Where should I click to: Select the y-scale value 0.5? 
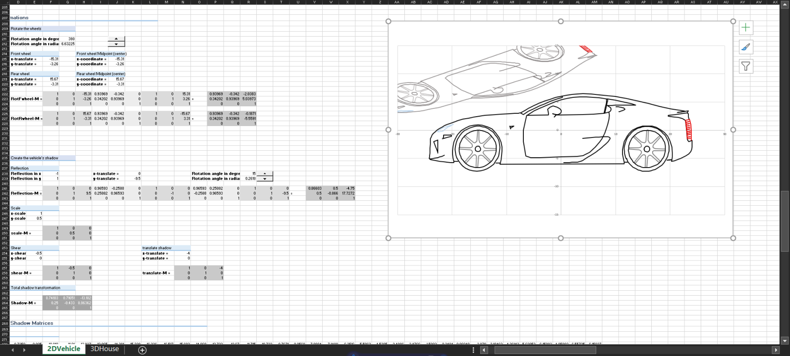(35, 218)
